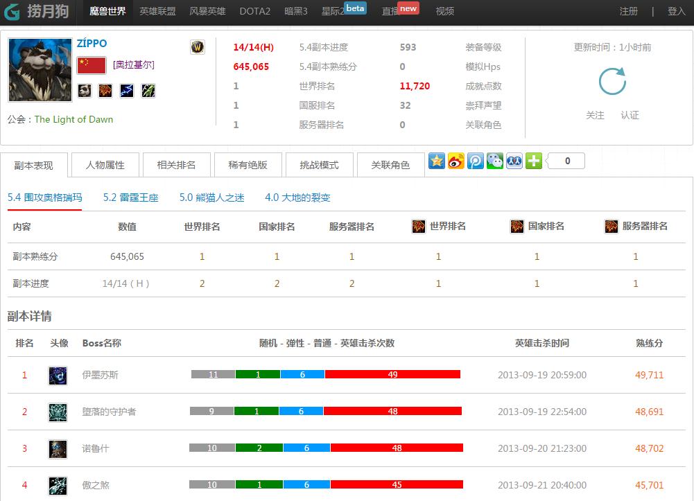
Task: Open 英雄联盟 in the top navigation
Action: [x=157, y=11]
